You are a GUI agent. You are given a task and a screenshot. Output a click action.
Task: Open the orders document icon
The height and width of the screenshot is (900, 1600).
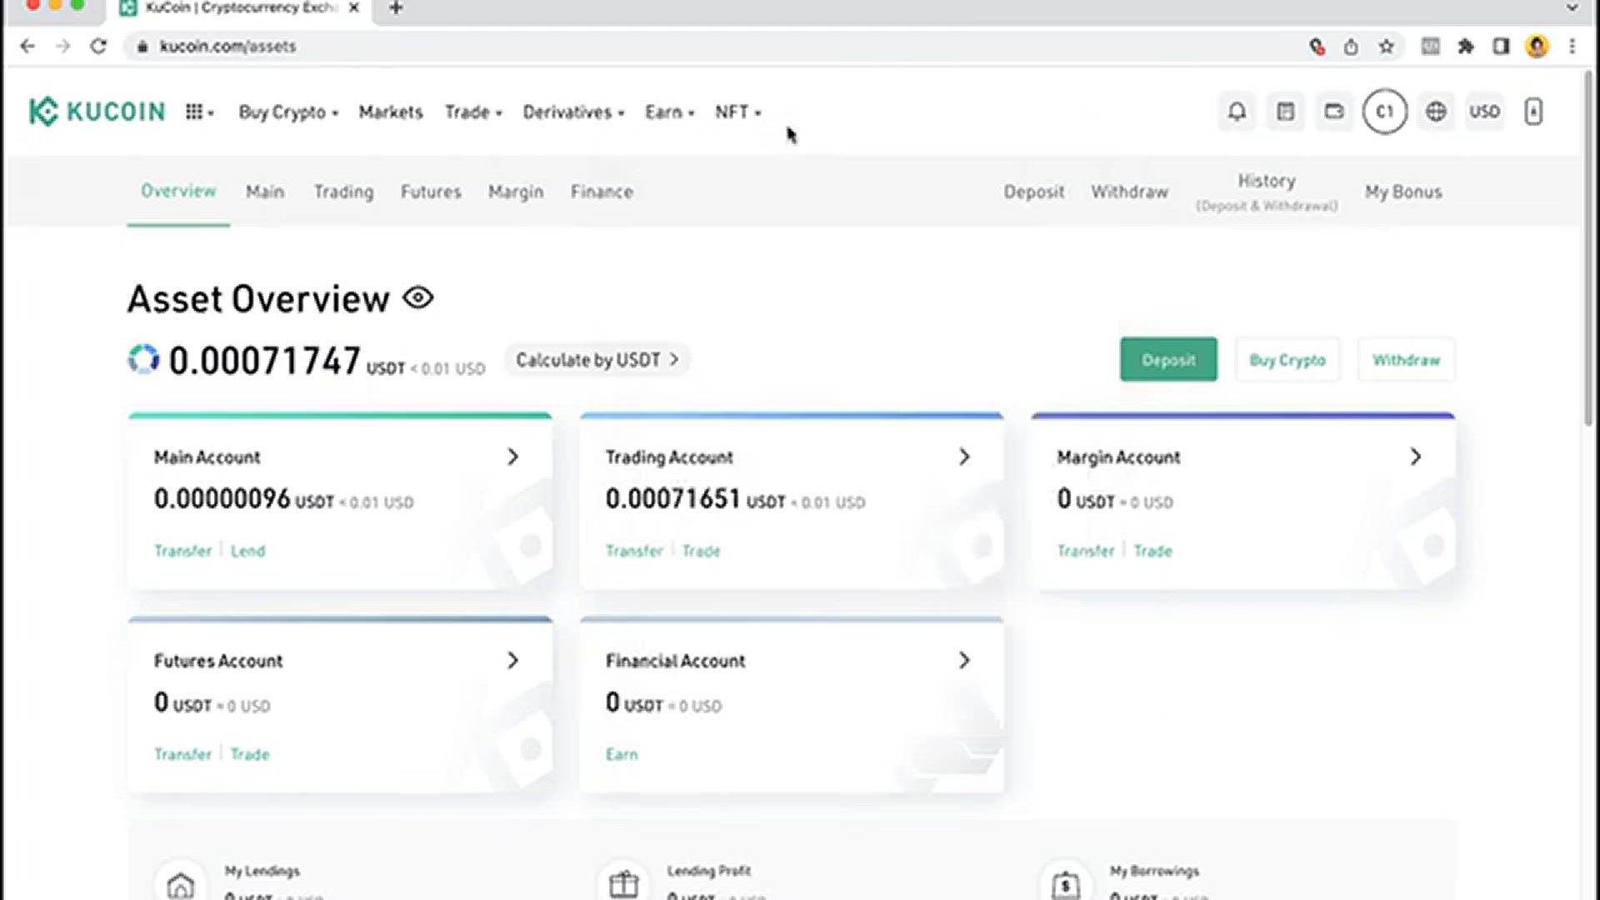click(1285, 112)
